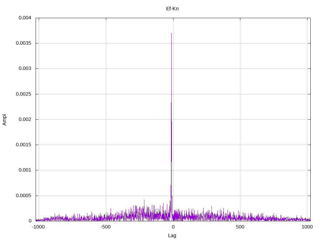
Task: Click the x-axis value -1000
Action: [x=38, y=227]
